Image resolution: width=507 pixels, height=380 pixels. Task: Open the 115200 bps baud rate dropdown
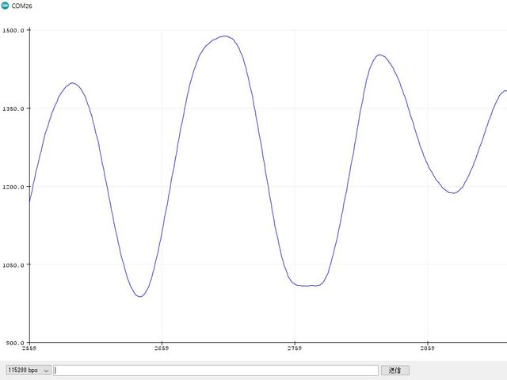[28, 370]
